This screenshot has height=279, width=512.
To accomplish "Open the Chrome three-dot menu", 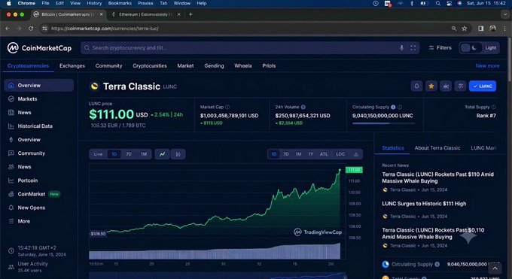I will (504, 29).
